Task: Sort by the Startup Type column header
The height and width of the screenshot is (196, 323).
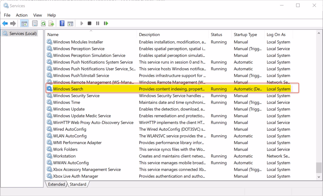Action: tap(248, 34)
